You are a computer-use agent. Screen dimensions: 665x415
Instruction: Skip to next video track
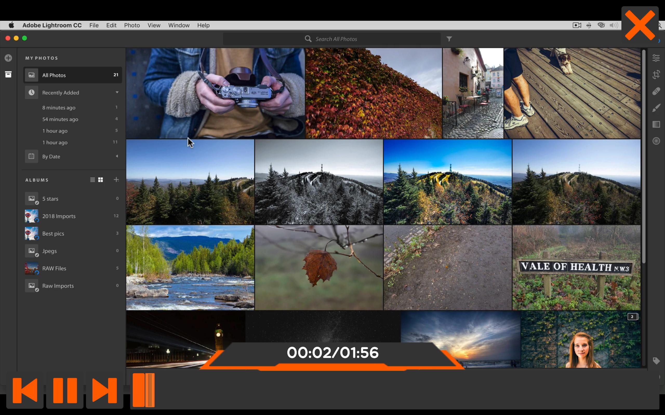pos(105,390)
